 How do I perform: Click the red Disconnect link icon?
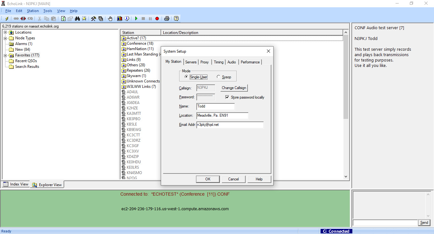23,19
